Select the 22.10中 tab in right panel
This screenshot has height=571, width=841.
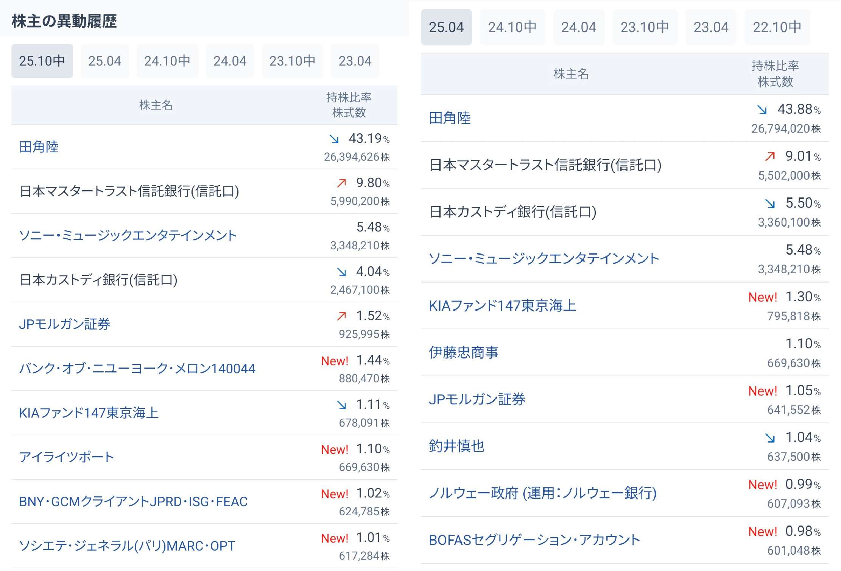pyautogui.click(x=777, y=27)
